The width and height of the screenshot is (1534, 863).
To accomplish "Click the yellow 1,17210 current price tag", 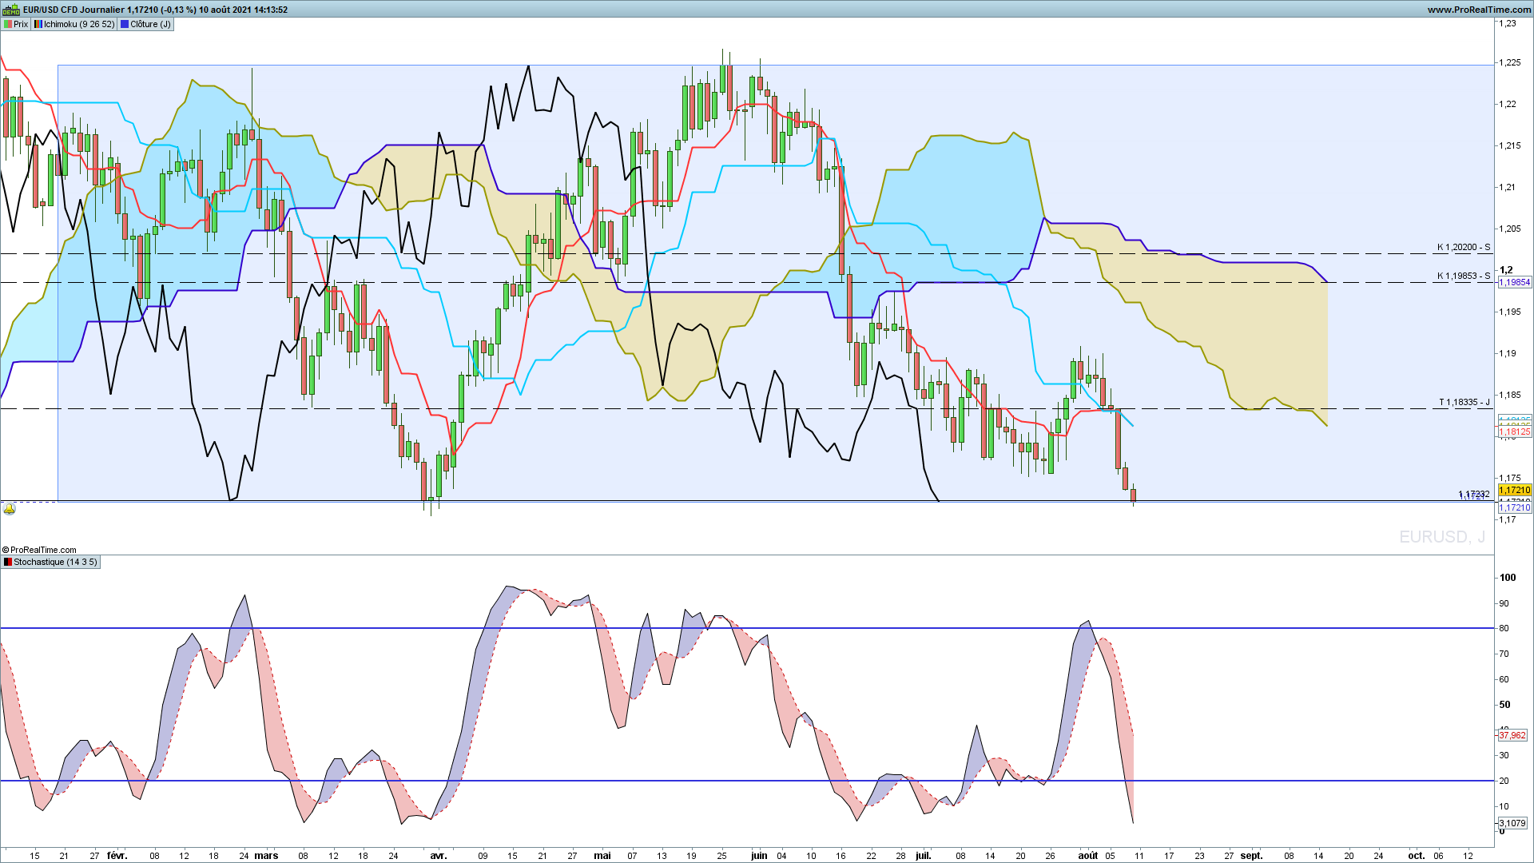I will click(x=1514, y=490).
